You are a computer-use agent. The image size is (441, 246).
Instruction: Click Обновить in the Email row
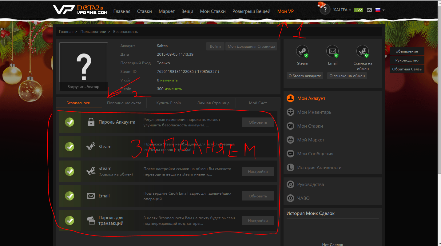coord(258,196)
